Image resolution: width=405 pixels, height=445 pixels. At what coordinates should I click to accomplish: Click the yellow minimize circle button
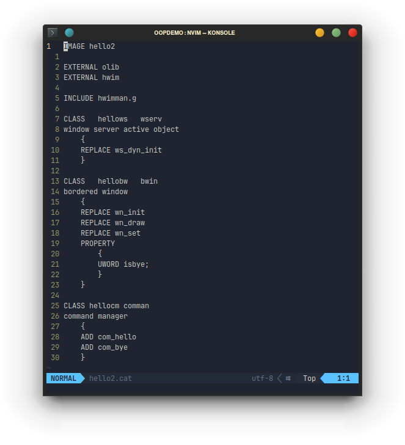pyautogui.click(x=319, y=32)
